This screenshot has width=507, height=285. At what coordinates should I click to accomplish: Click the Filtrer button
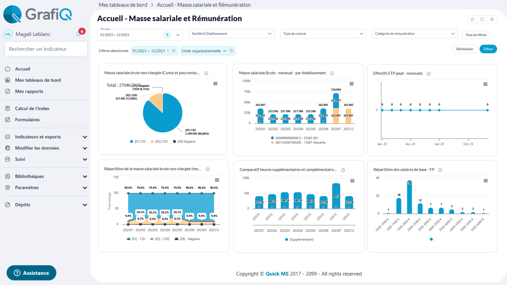click(x=488, y=49)
